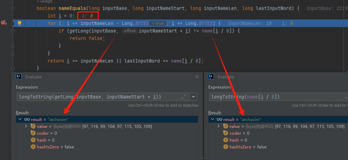Viewport: 348px width, 160px height.
Task: Click the yellow lightbulb quick-fix icon
Action: 19,23
